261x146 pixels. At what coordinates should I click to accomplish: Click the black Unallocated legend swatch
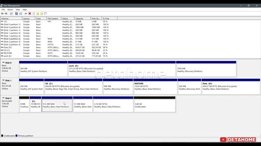(2, 135)
